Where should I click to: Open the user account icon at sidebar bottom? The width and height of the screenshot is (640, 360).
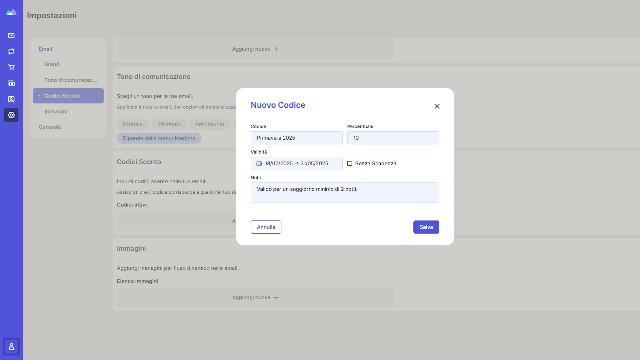coord(11,347)
